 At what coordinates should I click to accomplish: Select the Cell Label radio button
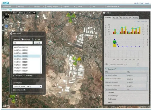pos(32,39)
